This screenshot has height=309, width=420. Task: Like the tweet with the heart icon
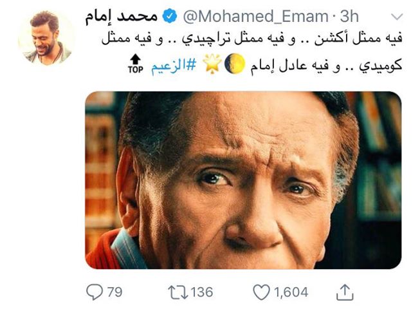[x=261, y=292]
